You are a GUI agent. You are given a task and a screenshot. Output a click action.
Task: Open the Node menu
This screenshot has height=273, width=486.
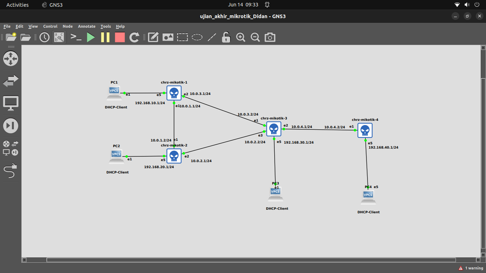(68, 26)
